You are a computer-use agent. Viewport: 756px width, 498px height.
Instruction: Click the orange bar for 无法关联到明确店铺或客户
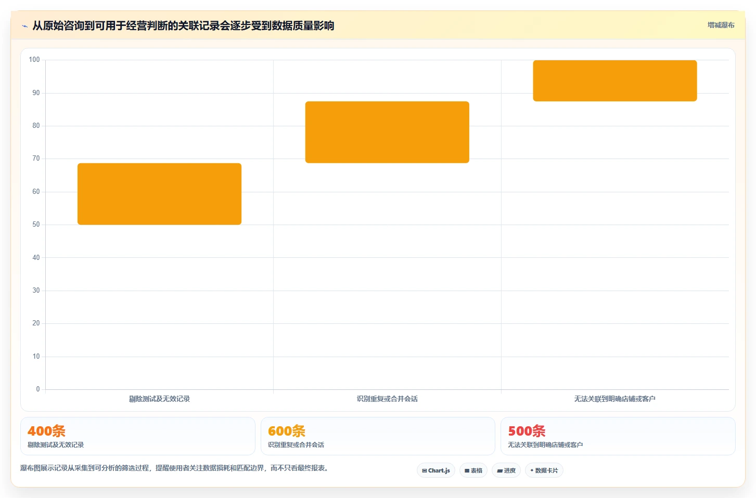[615, 81]
